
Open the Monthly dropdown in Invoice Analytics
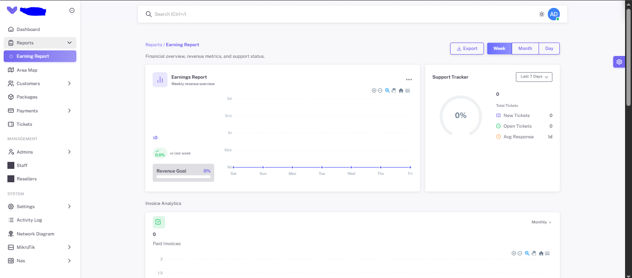(541, 222)
